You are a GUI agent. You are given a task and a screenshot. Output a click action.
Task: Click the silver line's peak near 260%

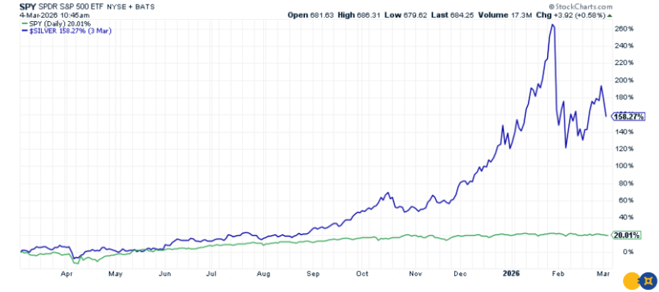[553, 25]
